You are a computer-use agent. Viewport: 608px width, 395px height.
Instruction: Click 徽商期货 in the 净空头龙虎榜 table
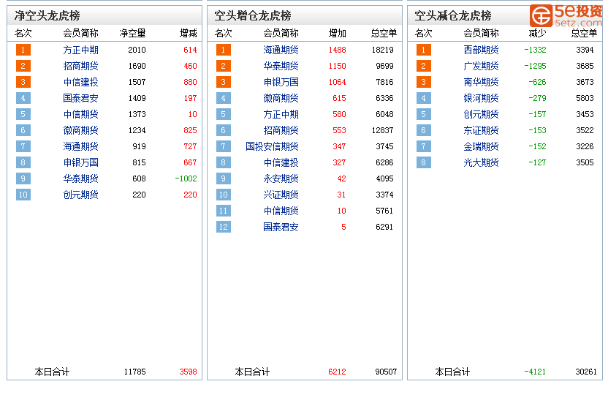pyautogui.click(x=80, y=130)
